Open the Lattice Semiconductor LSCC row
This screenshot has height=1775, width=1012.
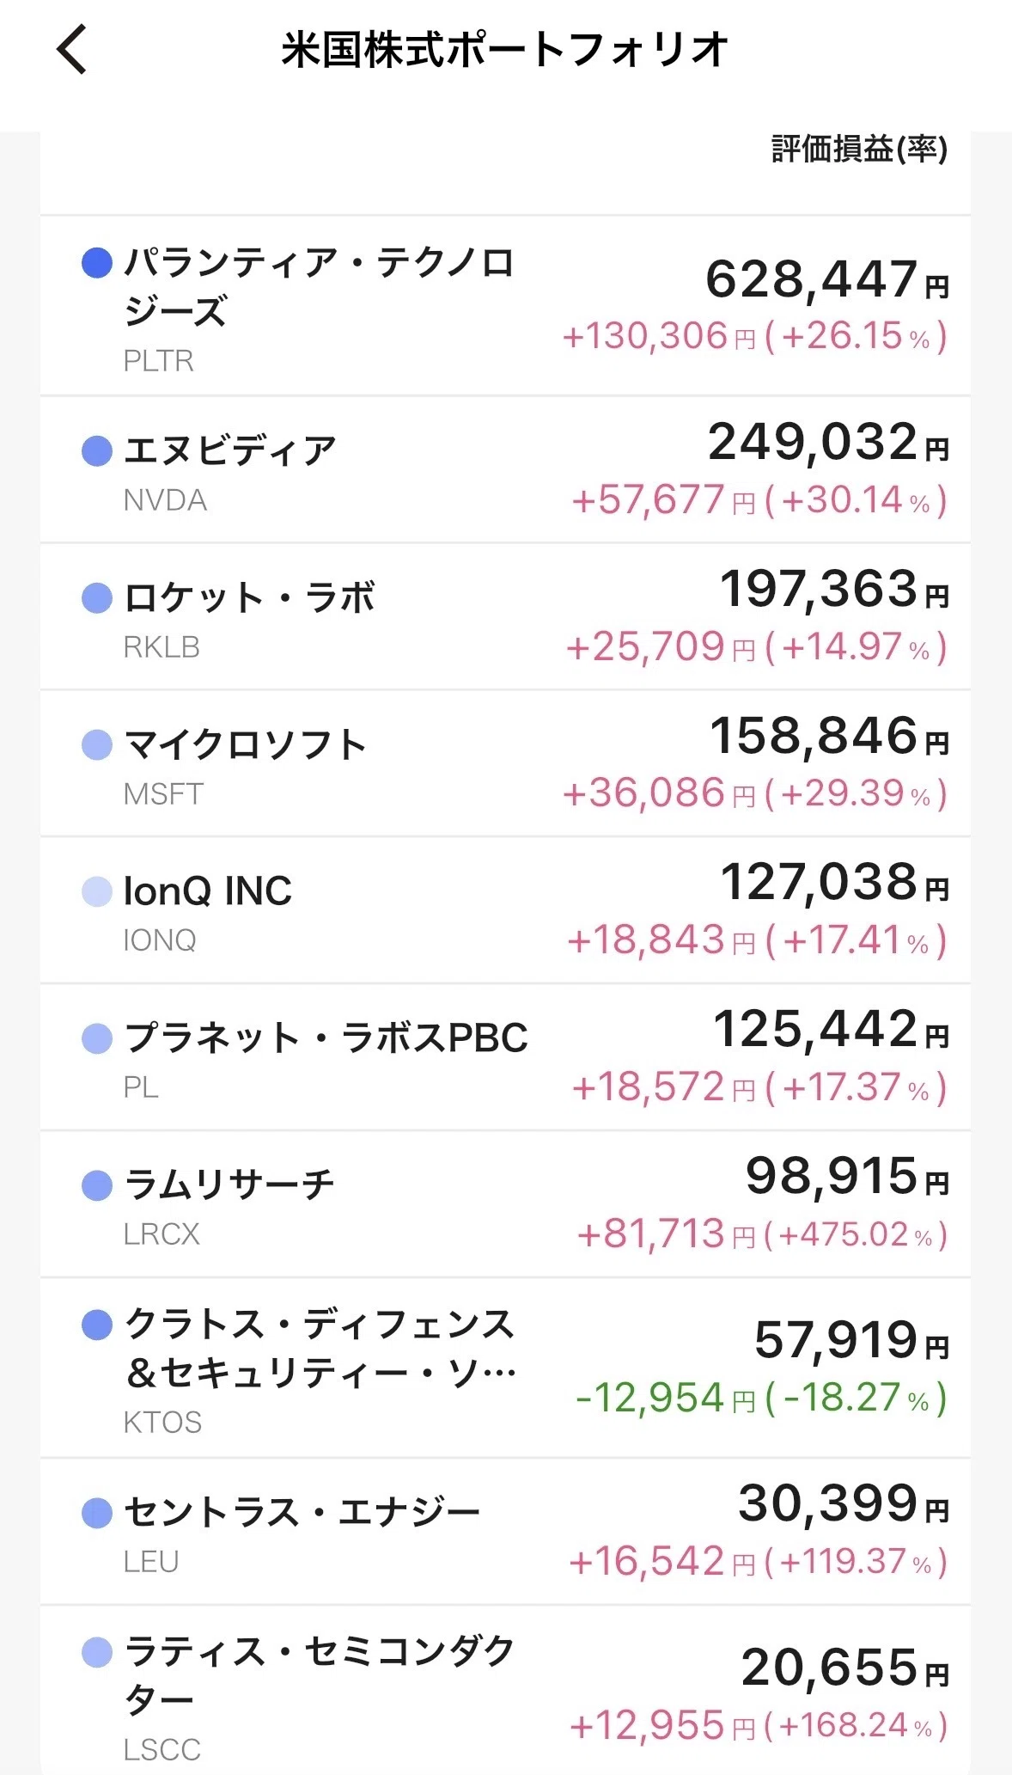click(x=505, y=1691)
